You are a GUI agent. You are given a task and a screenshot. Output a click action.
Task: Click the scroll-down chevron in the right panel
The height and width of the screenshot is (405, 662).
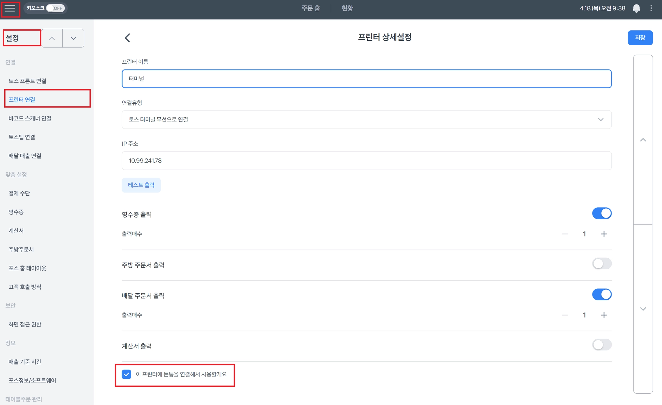[643, 309]
